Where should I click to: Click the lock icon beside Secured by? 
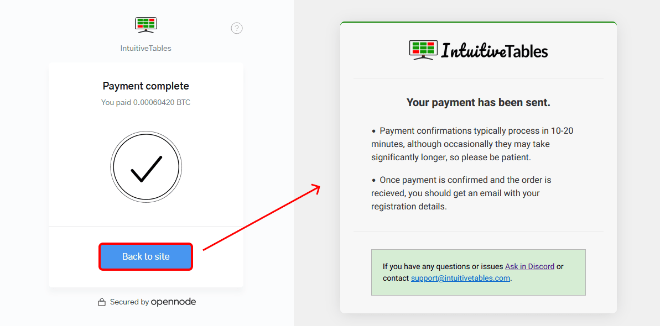pyautogui.click(x=102, y=302)
